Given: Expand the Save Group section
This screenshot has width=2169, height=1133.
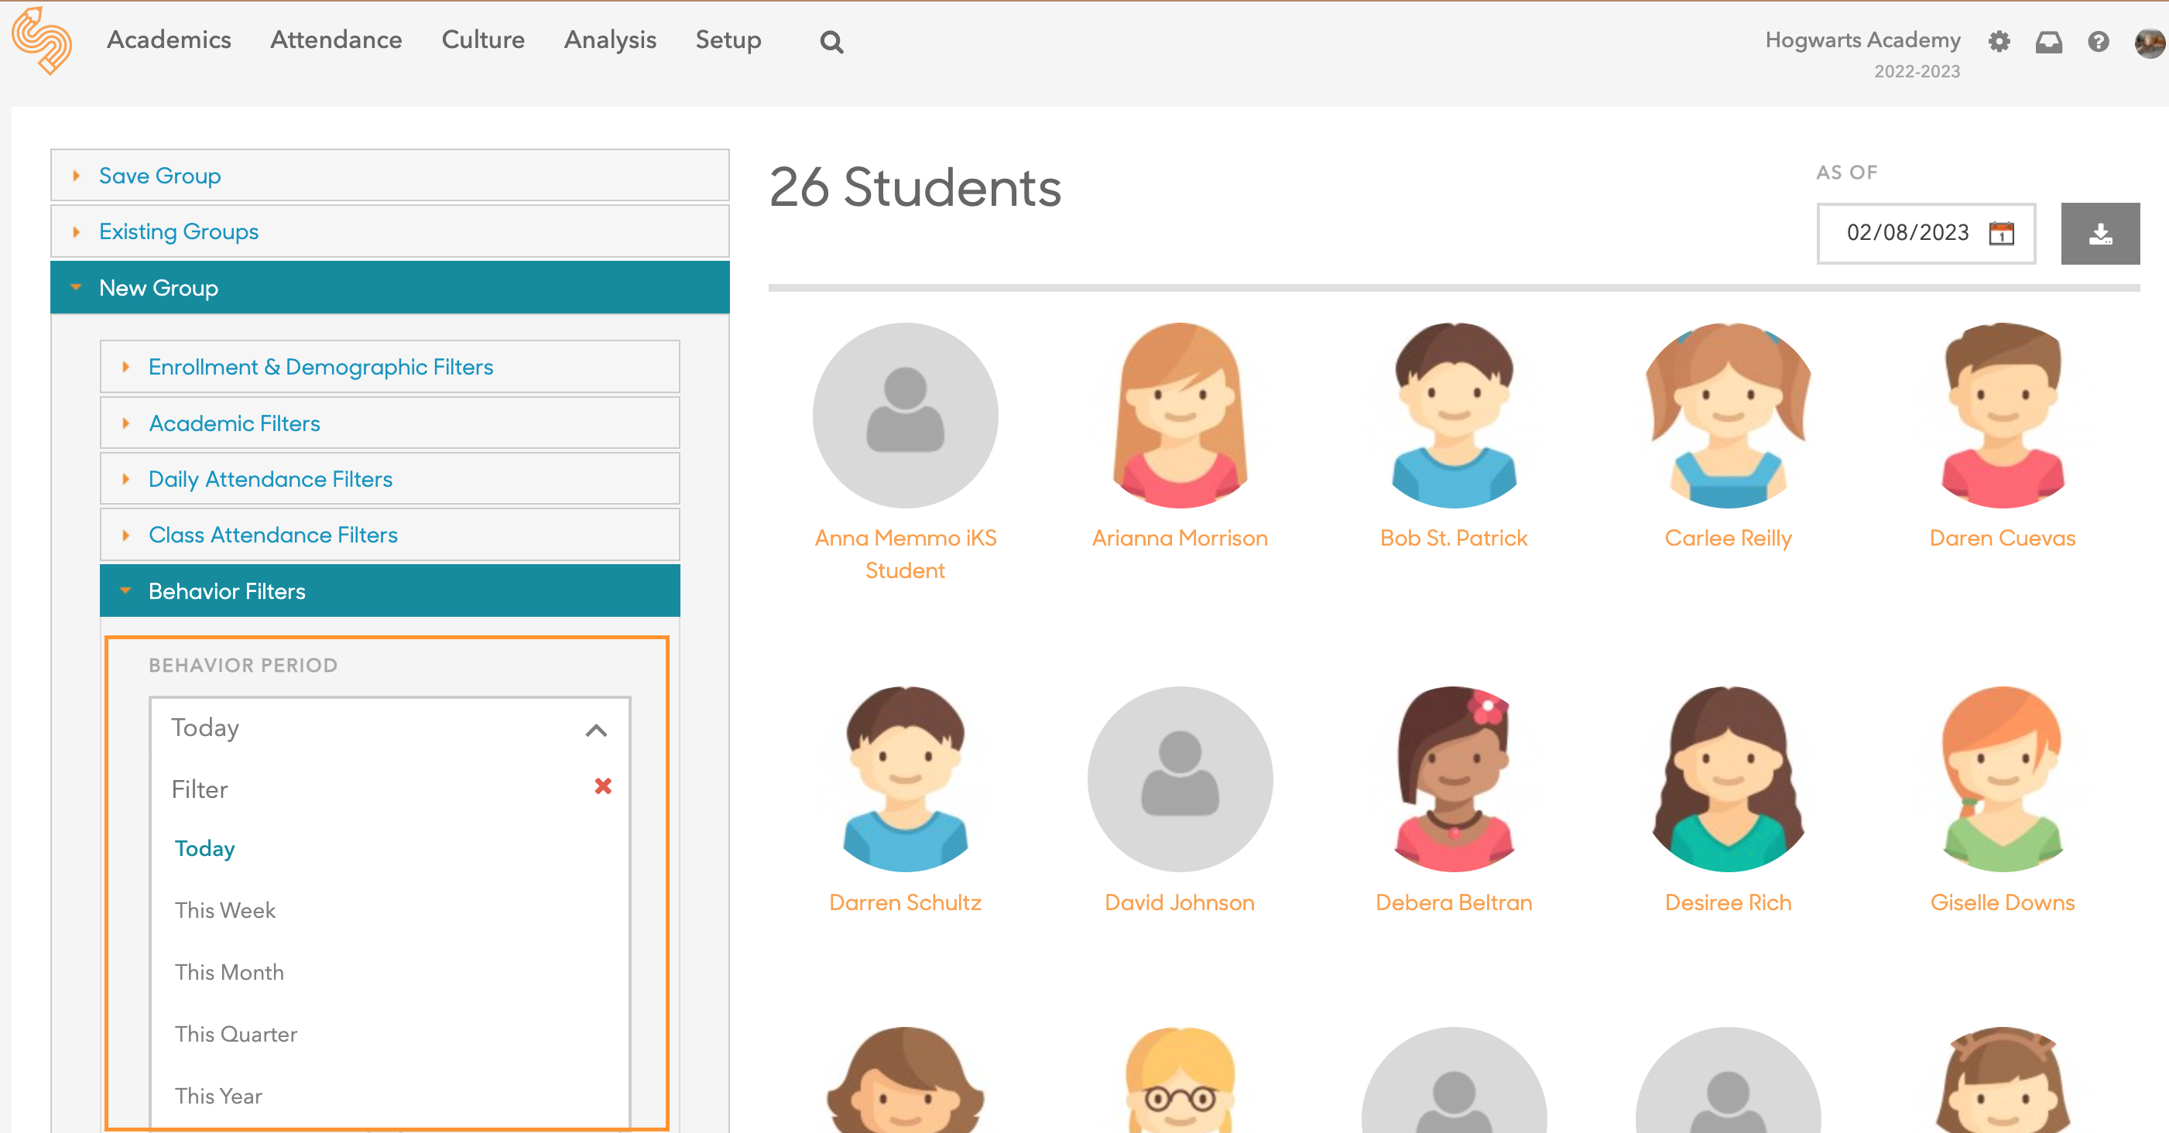Looking at the screenshot, I should click(390, 175).
